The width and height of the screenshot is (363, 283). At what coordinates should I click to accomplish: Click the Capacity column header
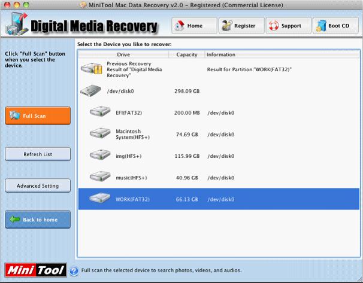click(x=187, y=54)
